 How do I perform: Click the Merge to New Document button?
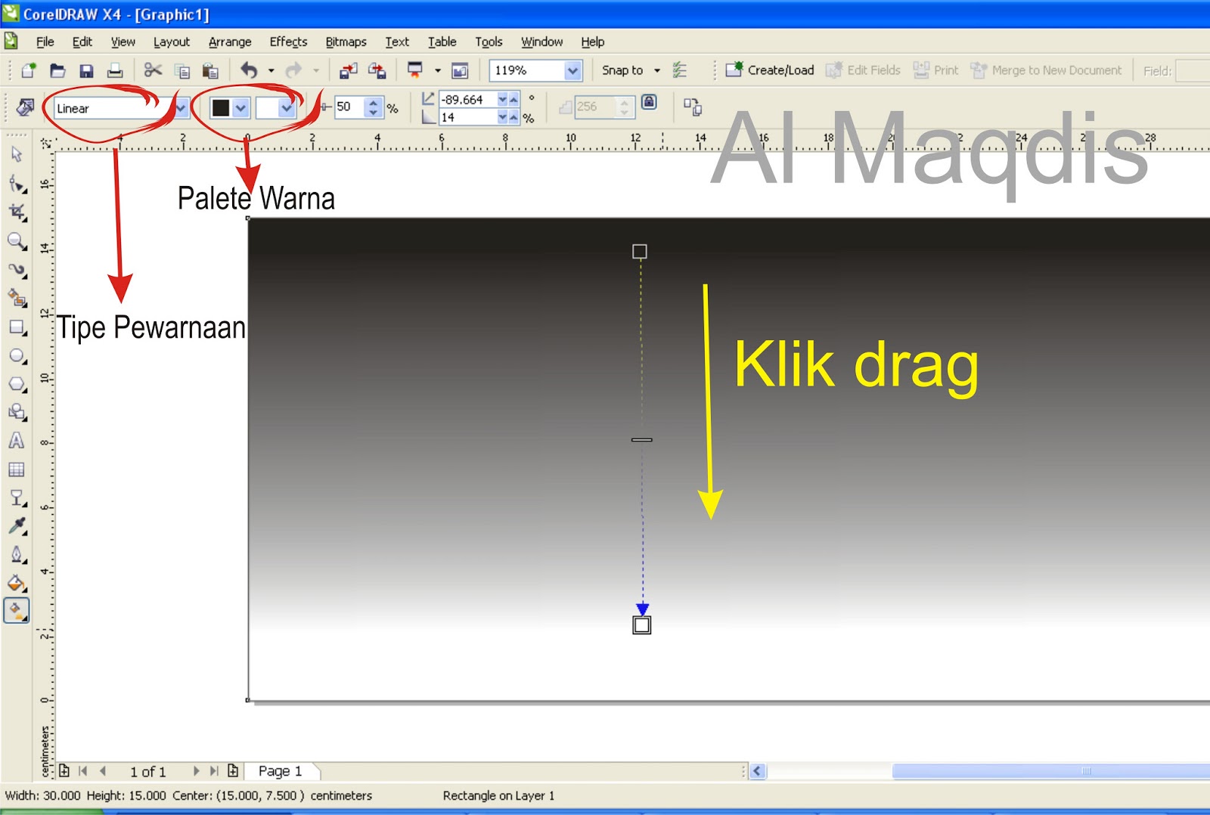(1047, 70)
